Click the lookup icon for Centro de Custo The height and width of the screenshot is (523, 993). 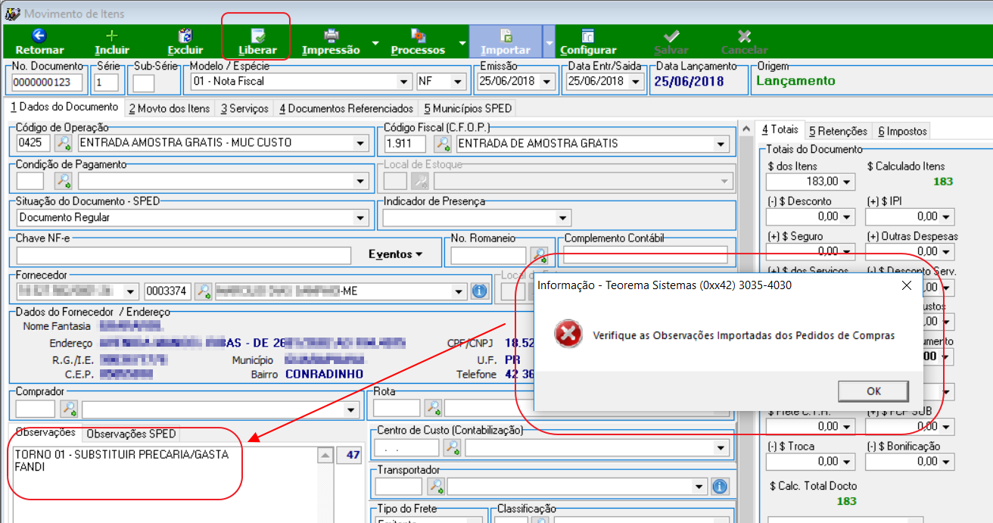(x=453, y=447)
